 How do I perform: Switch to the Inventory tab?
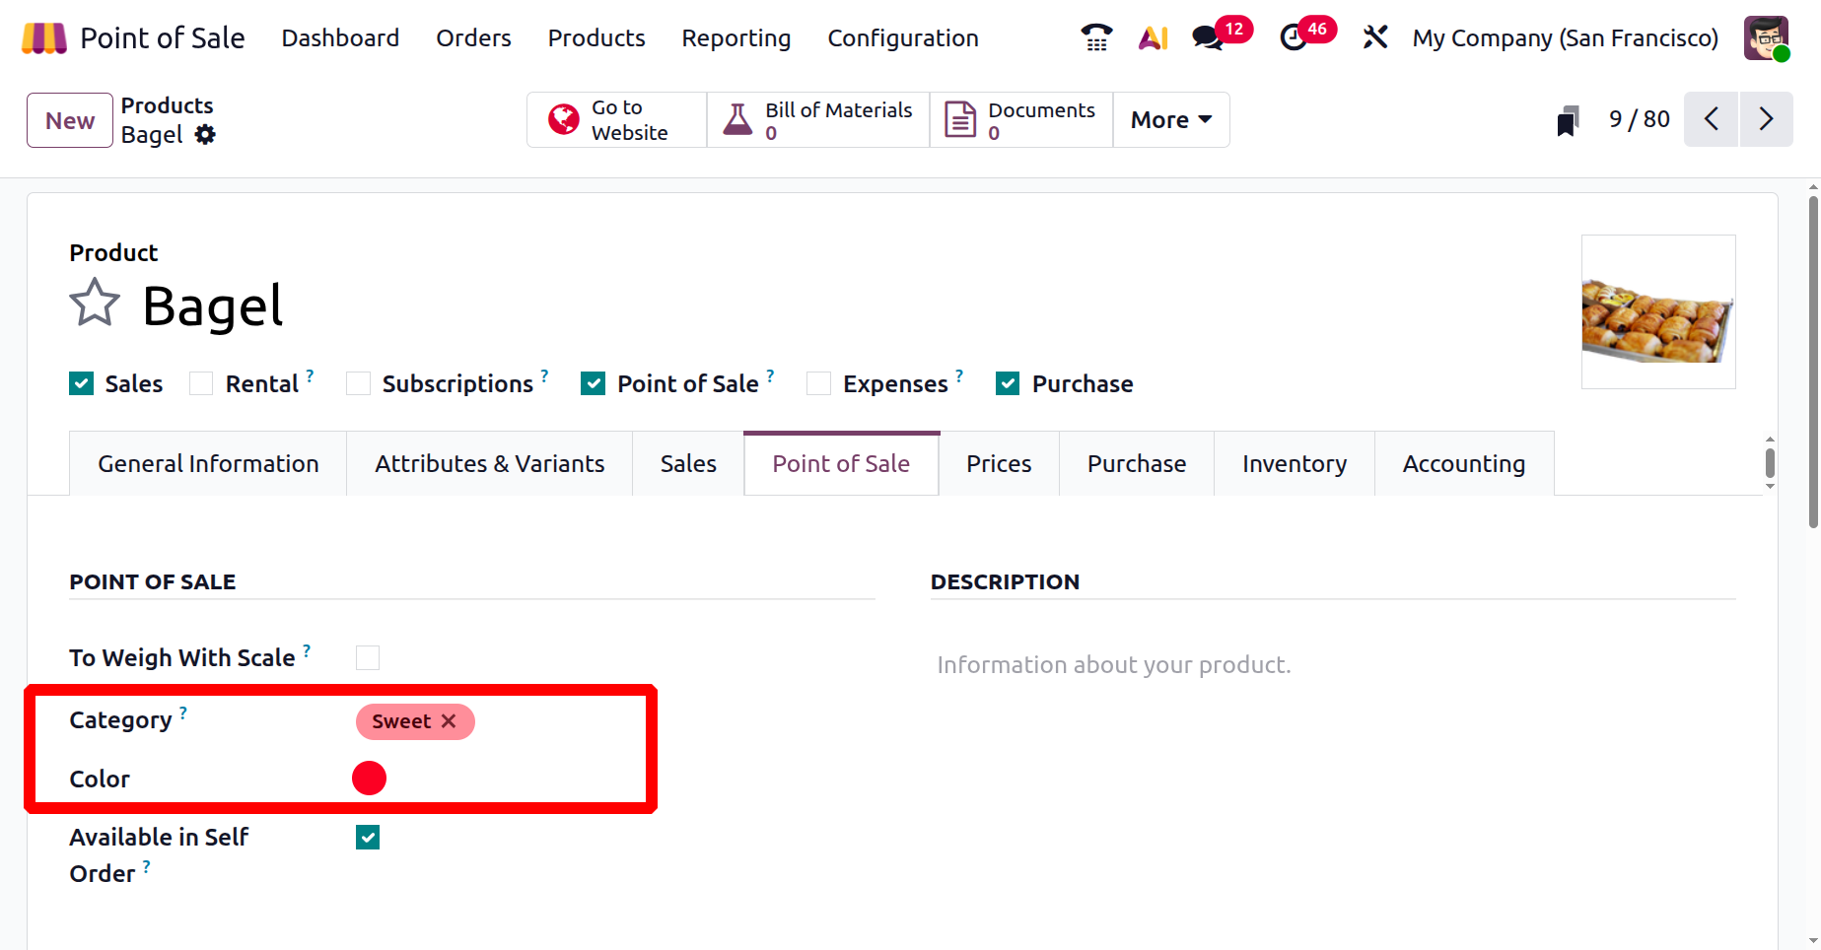click(1294, 464)
